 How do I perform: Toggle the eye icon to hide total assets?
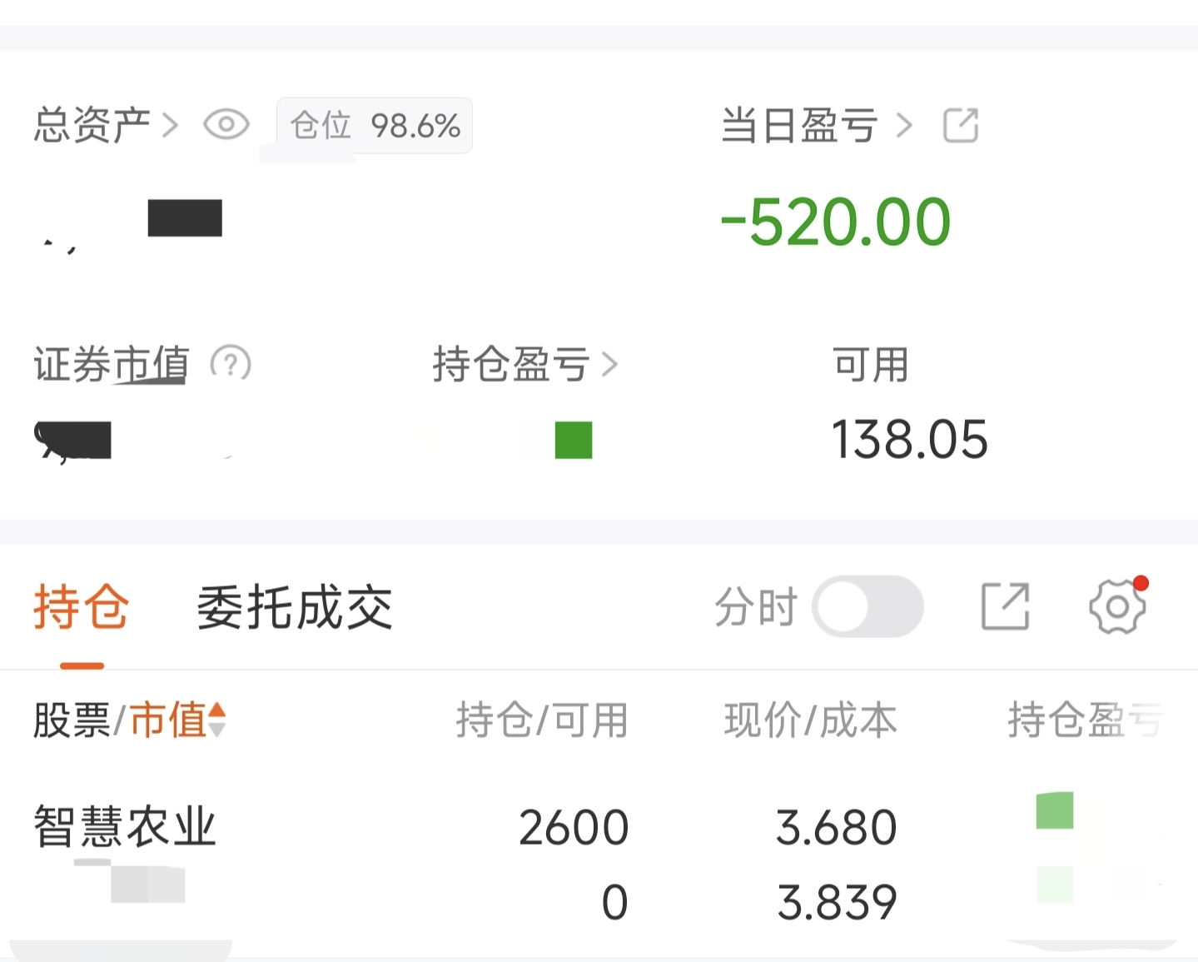tap(226, 125)
